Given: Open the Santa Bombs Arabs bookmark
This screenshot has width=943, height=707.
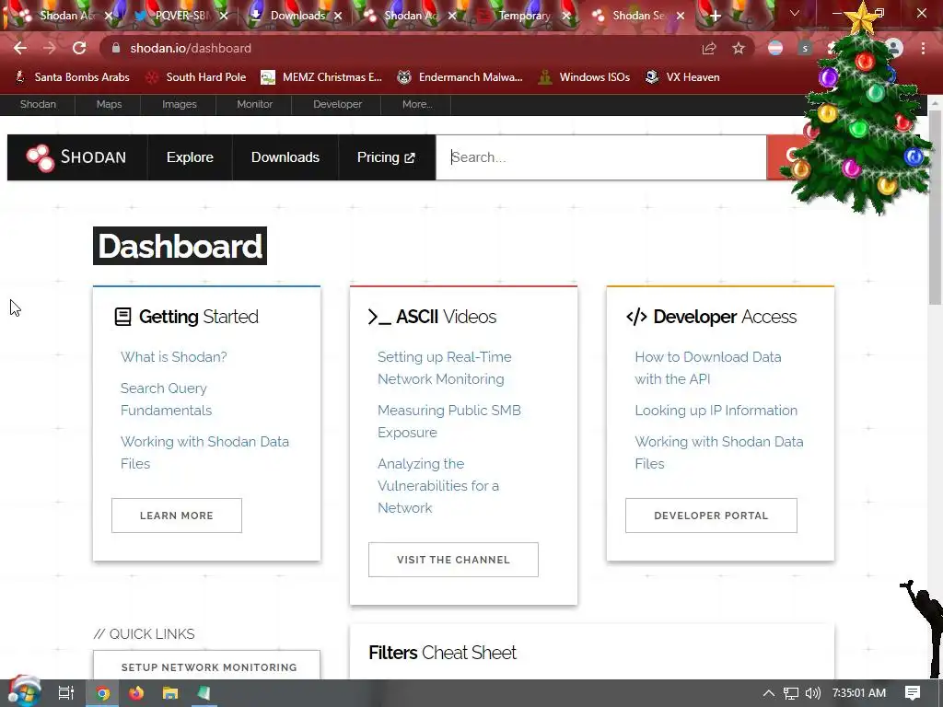Looking at the screenshot, I should point(73,77).
